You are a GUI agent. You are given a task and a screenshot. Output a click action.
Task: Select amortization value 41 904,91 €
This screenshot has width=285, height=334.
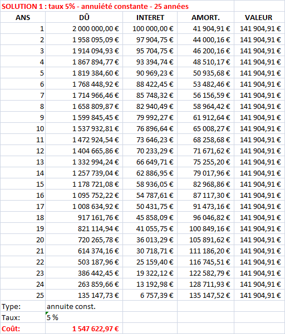point(205,28)
